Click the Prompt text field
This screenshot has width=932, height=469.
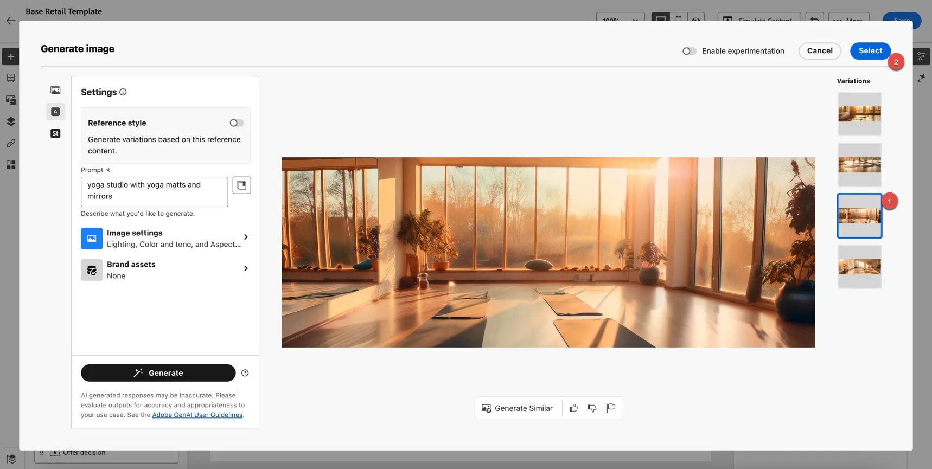coord(155,191)
